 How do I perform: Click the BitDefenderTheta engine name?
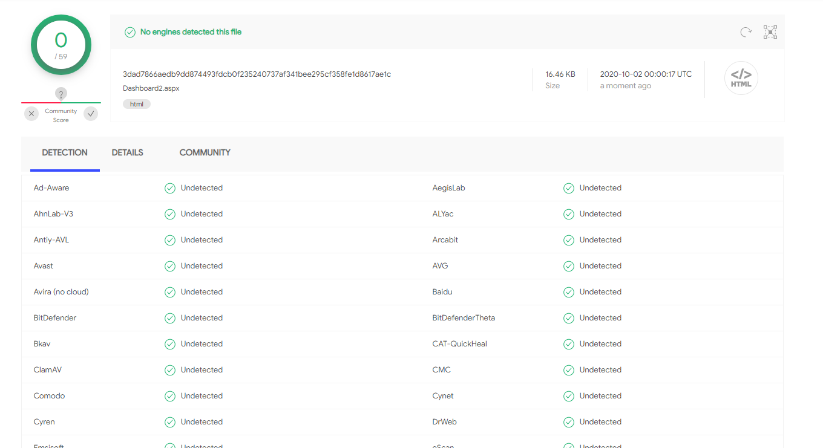point(464,318)
